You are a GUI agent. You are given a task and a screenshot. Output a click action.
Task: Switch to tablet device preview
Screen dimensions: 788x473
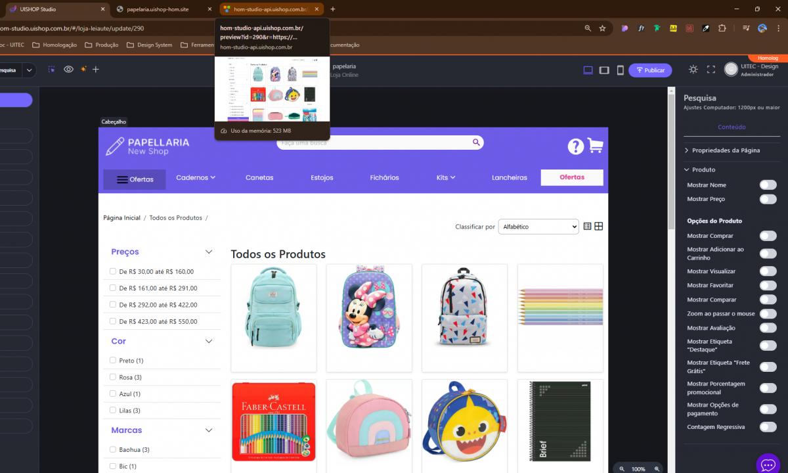pos(604,70)
